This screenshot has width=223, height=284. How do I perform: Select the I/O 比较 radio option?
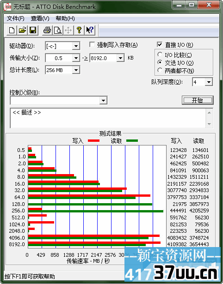click(160, 54)
